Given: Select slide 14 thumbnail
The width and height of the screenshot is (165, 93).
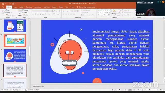Looking at the screenshot, I should [x=15, y=26].
